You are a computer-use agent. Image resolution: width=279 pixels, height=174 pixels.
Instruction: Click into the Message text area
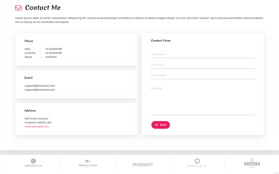click(203, 100)
